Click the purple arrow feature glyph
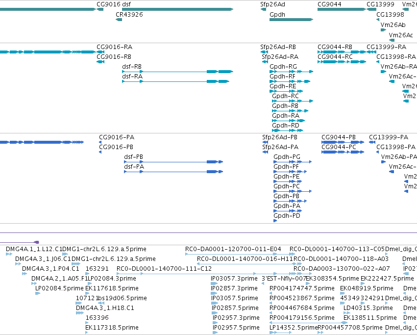This screenshot has width=417, height=335. click(37, 242)
